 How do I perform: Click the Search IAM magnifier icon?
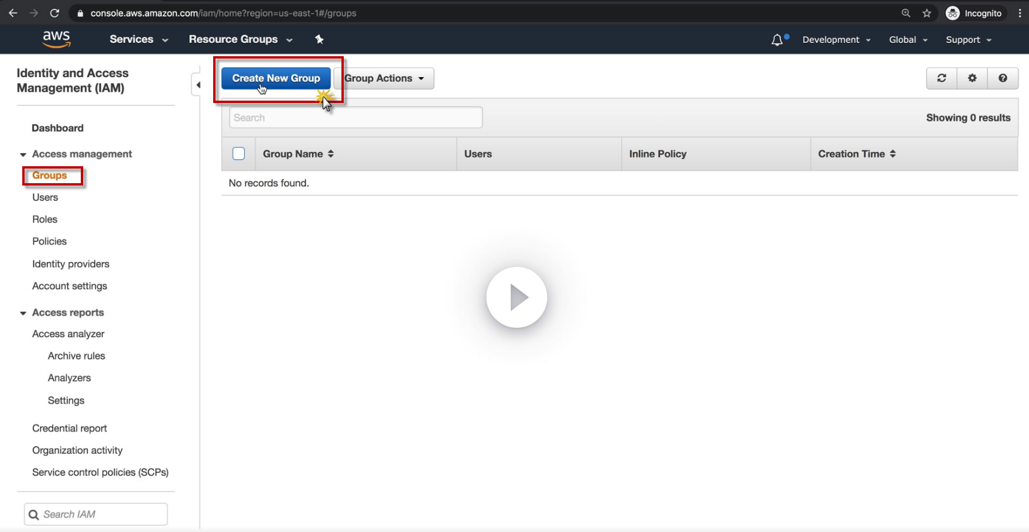point(34,514)
